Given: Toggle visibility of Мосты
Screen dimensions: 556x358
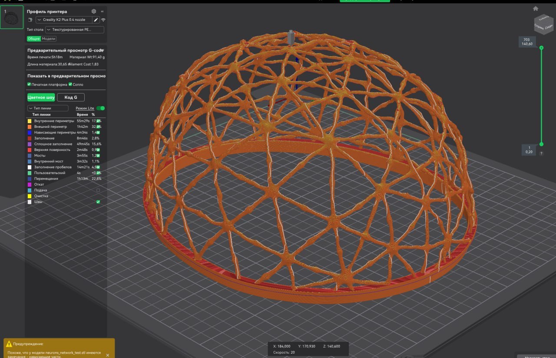Looking at the screenshot, I should (98, 155).
